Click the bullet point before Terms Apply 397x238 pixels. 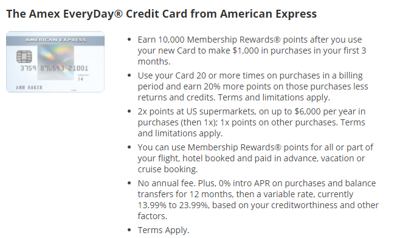tap(129, 230)
